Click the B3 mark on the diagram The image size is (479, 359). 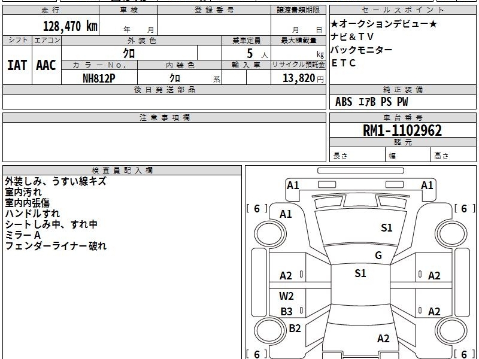click(x=286, y=312)
